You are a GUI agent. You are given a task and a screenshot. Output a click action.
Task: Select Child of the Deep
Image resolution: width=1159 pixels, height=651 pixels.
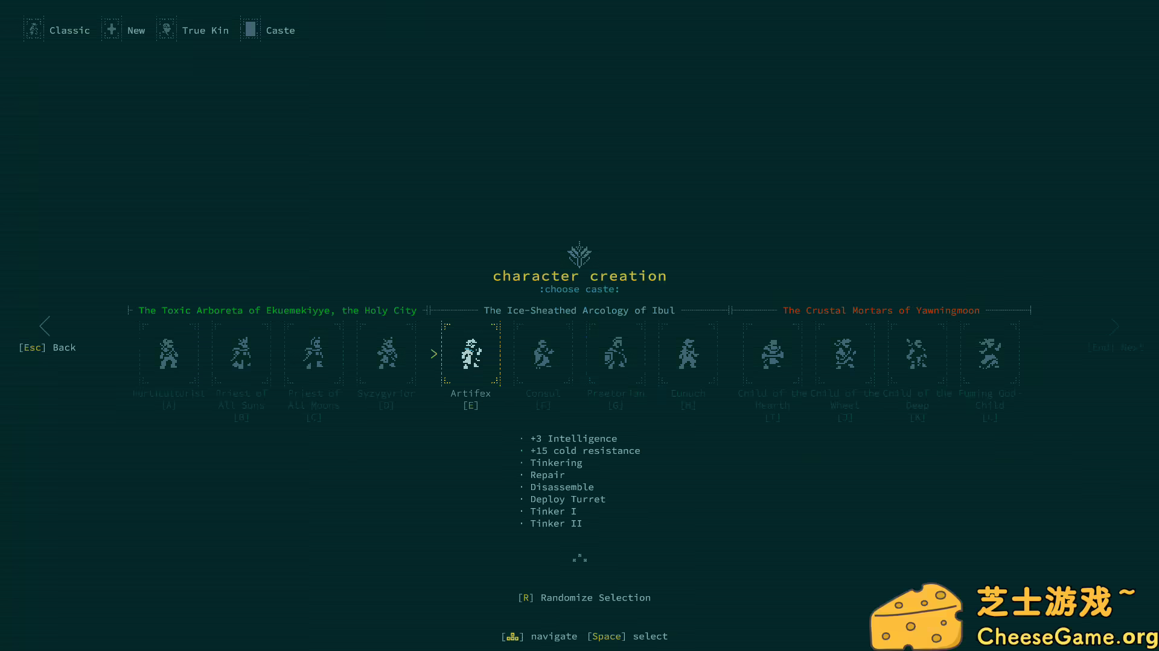click(916, 354)
